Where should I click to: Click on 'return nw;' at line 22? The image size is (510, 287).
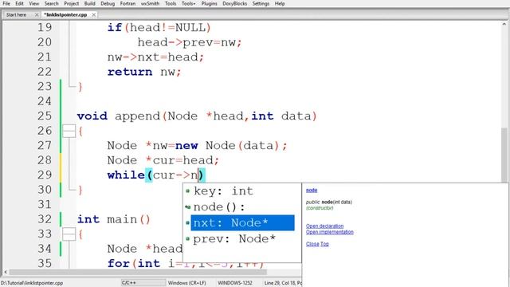(144, 72)
